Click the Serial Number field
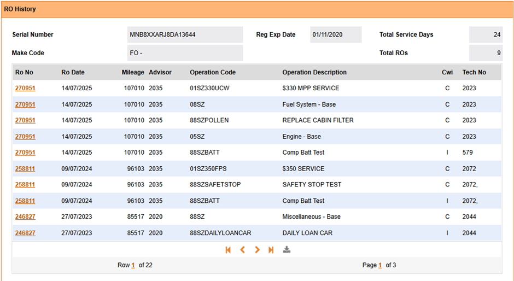514x281 pixels. click(x=185, y=35)
